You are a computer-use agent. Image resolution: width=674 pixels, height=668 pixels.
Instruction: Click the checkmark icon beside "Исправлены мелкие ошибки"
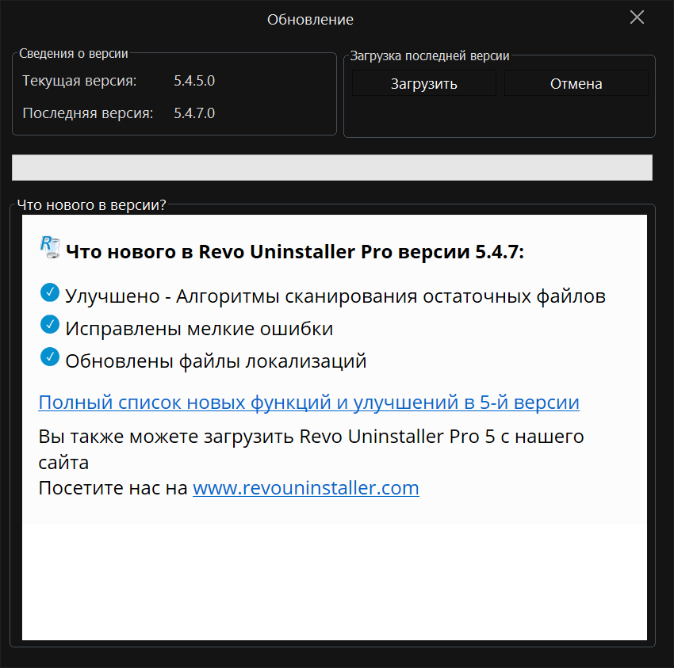49,325
